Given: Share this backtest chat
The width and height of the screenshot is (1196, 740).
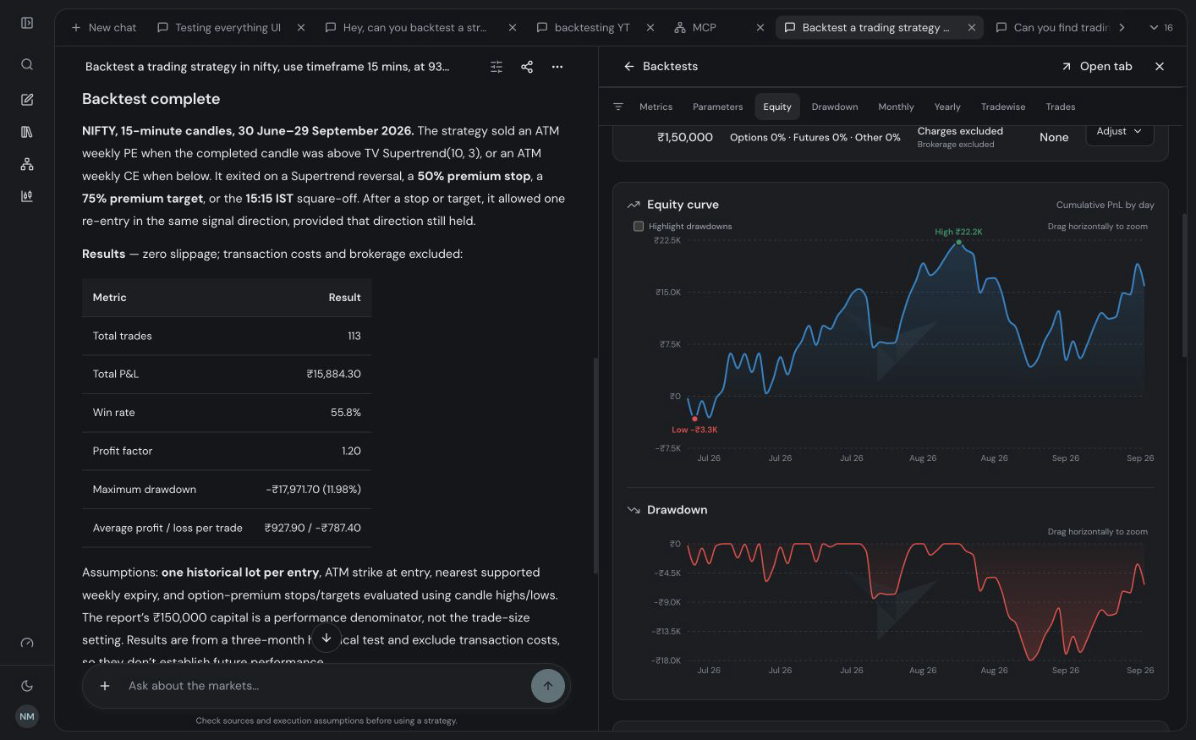Looking at the screenshot, I should pyautogui.click(x=527, y=67).
